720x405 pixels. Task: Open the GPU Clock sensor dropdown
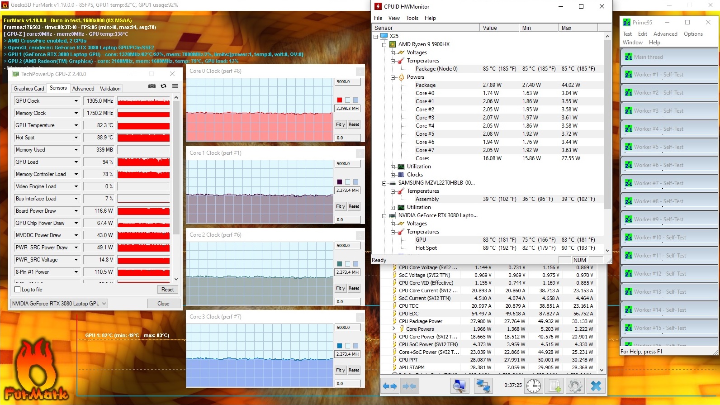[76, 101]
